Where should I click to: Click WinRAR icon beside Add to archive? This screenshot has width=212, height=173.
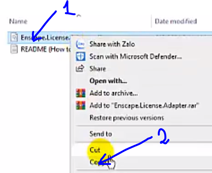click(80, 93)
